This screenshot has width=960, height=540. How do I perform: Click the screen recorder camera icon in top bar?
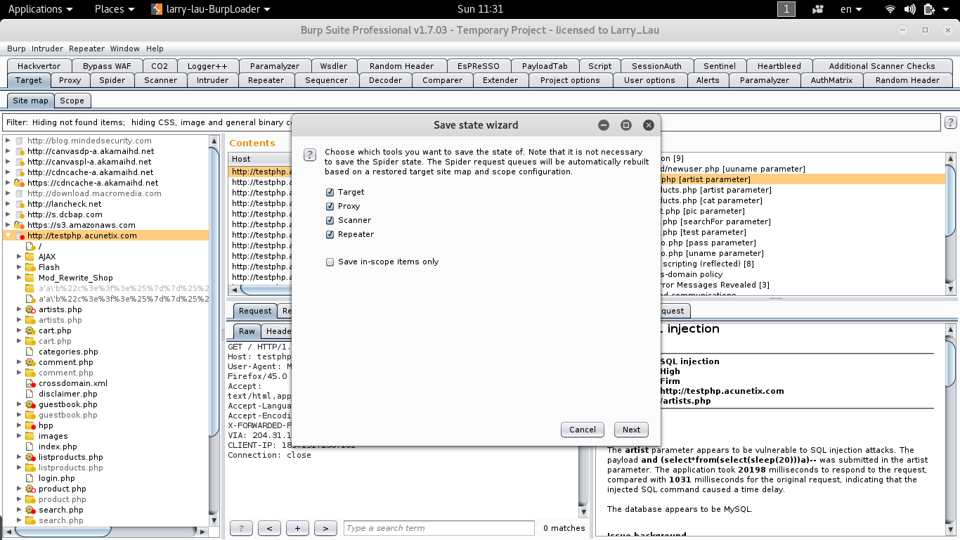click(818, 9)
